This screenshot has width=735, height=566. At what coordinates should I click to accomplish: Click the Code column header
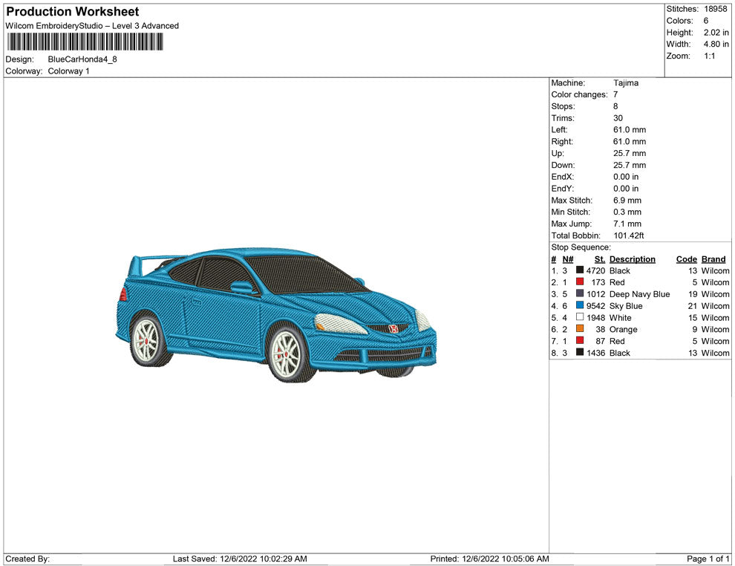(x=686, y=259)
